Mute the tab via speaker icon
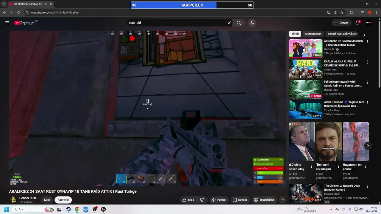This screenshot has width=381, height=214. 46,4
